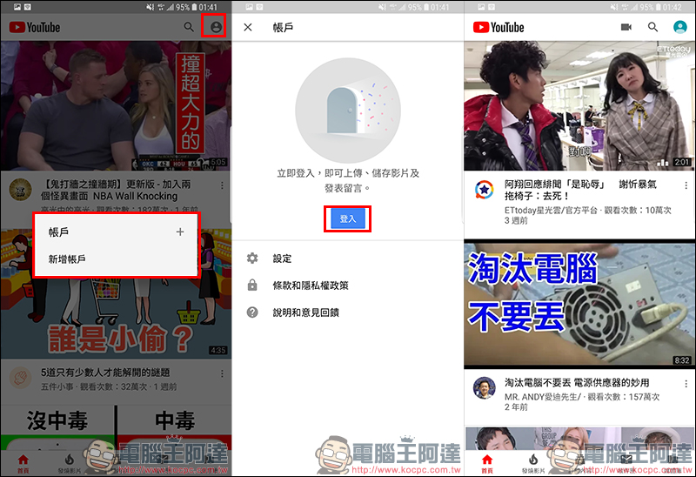The height and width of the screenshot is (477, 696).
Task: Tap the plus icon beside 帳戶 in the popup
Action: coord(180,232)
